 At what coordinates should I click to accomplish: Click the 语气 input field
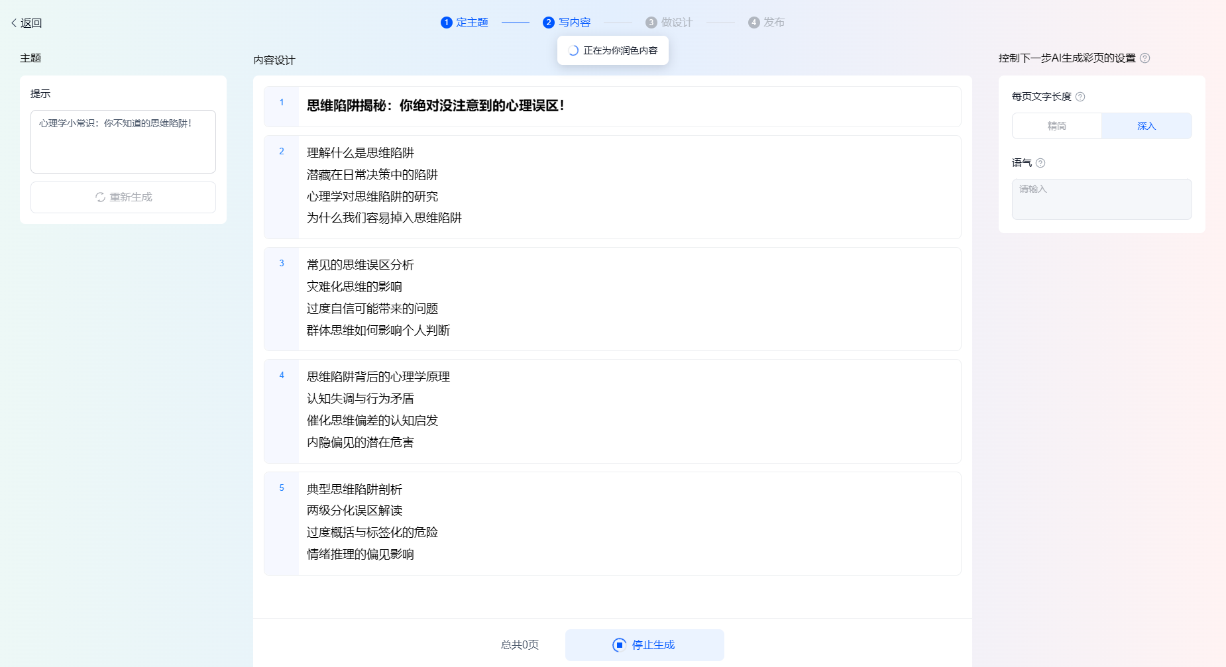(1101, 199)
